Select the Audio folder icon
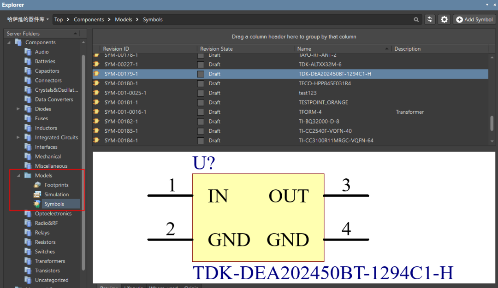 pyautogui.click(x=28, y=52)
